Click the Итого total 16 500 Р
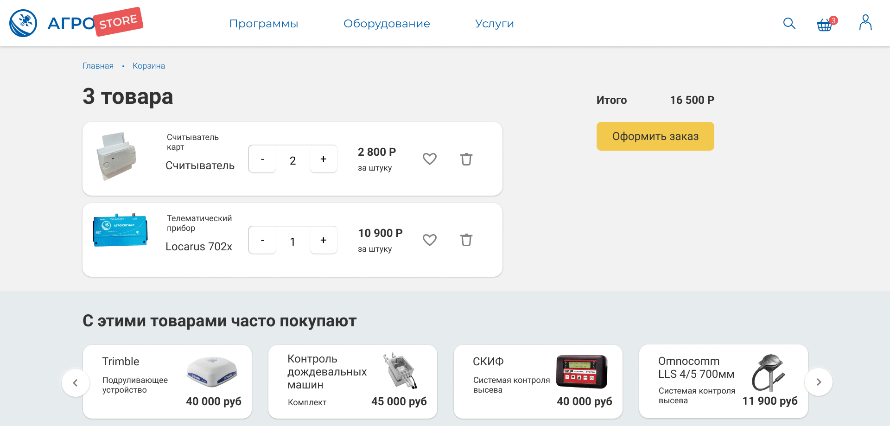 [655, 100]
